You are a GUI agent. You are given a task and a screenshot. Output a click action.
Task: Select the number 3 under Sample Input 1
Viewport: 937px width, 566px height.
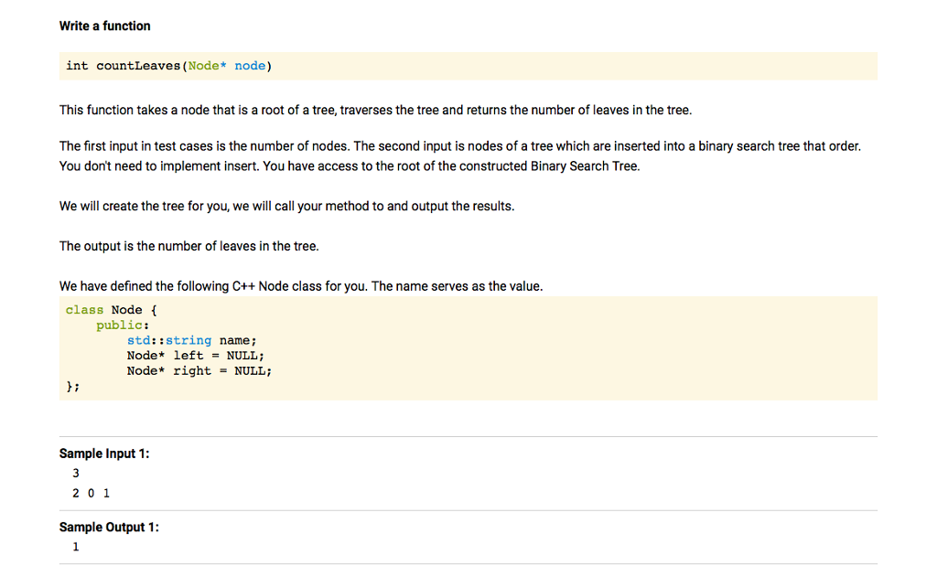point(76,473)
